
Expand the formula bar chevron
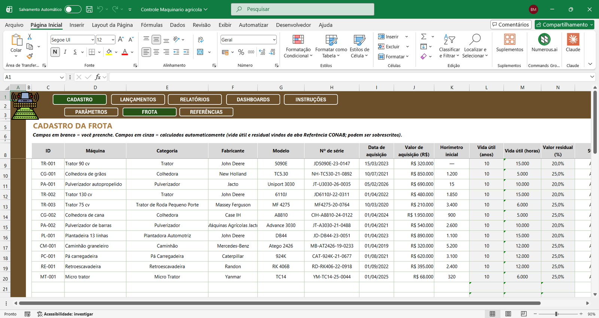[x=592, y=77]
